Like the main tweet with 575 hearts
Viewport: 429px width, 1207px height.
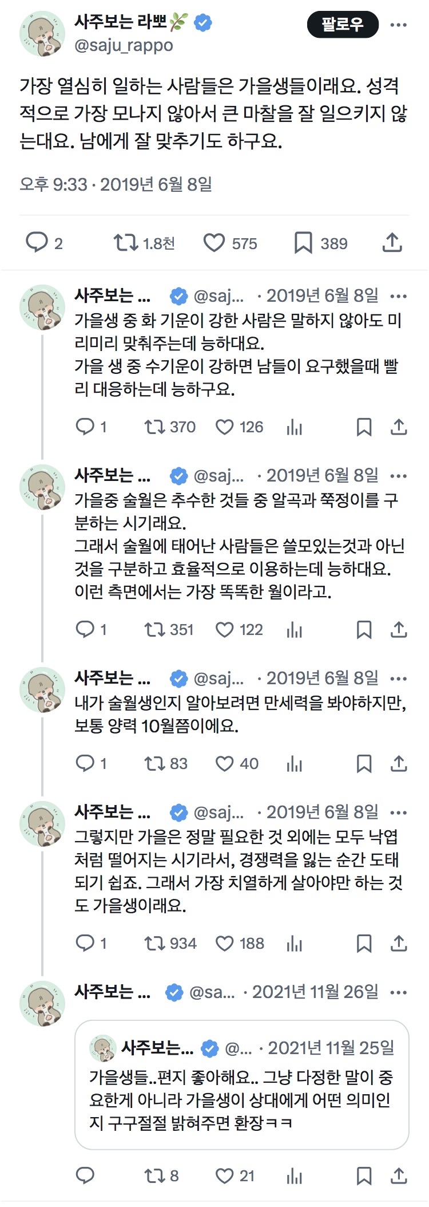pyautogui.click(x=231, y=243)
